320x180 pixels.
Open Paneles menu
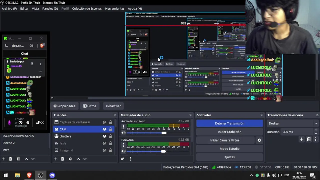point(50,8)
